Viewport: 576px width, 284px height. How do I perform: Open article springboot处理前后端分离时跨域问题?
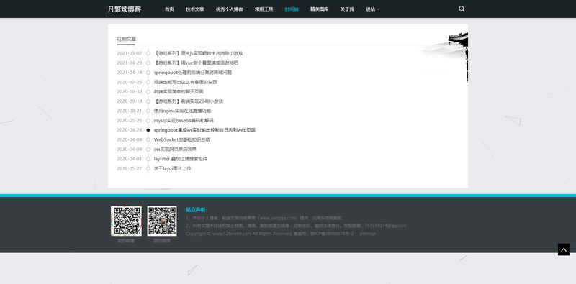tap(193, 73)
